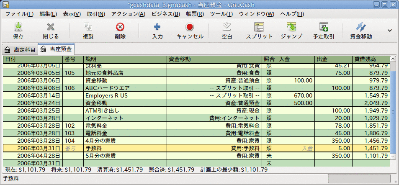Click the 手数料 description input field

125,148
